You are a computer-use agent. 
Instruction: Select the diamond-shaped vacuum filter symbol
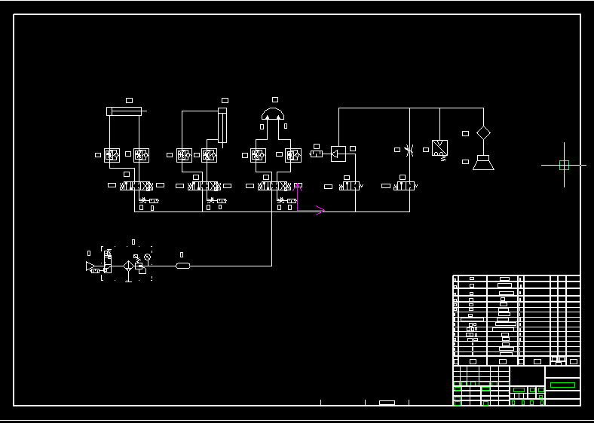[x=483, y=132]
